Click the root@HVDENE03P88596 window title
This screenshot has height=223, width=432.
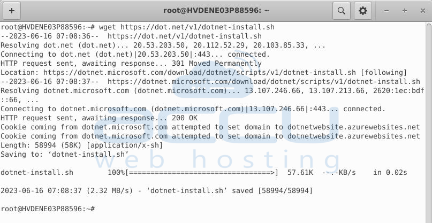(216, 11)
